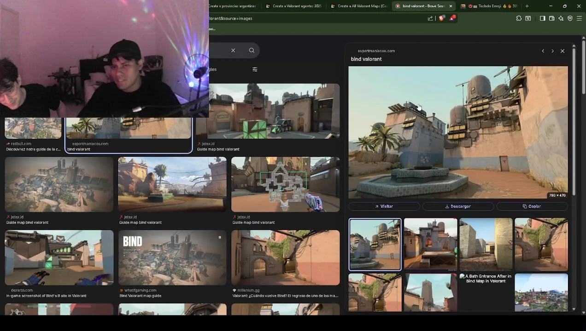Click the Descargar button
The image size is (586, 331).
458,206
